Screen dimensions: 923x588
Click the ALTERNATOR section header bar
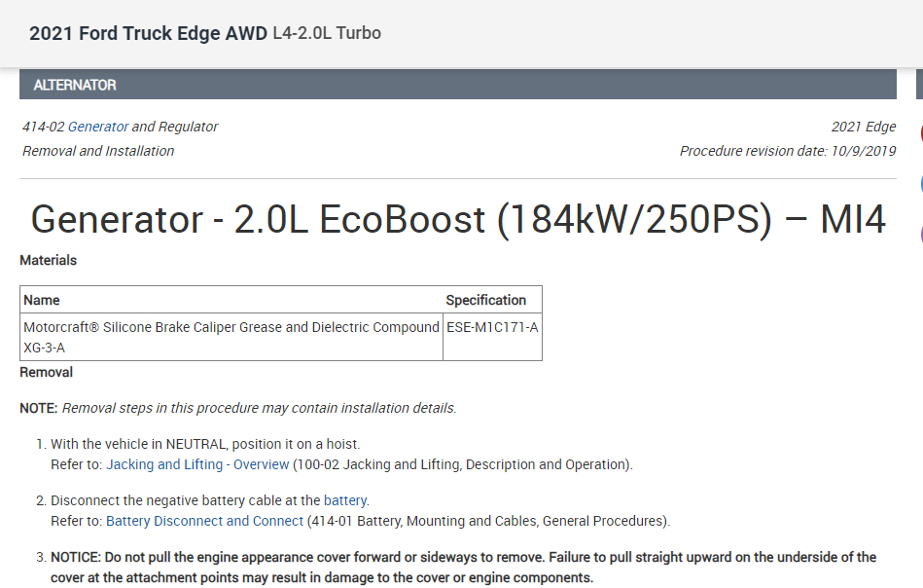click(x=457, y=85)
